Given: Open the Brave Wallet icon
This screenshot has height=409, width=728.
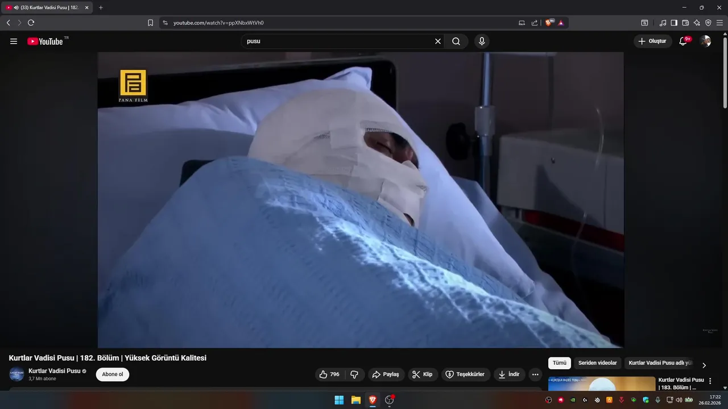Looking at the screenshot, I should pos(685,23).
